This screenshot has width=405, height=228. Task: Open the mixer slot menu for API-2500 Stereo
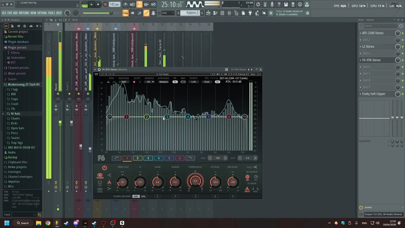click(360, 33)
